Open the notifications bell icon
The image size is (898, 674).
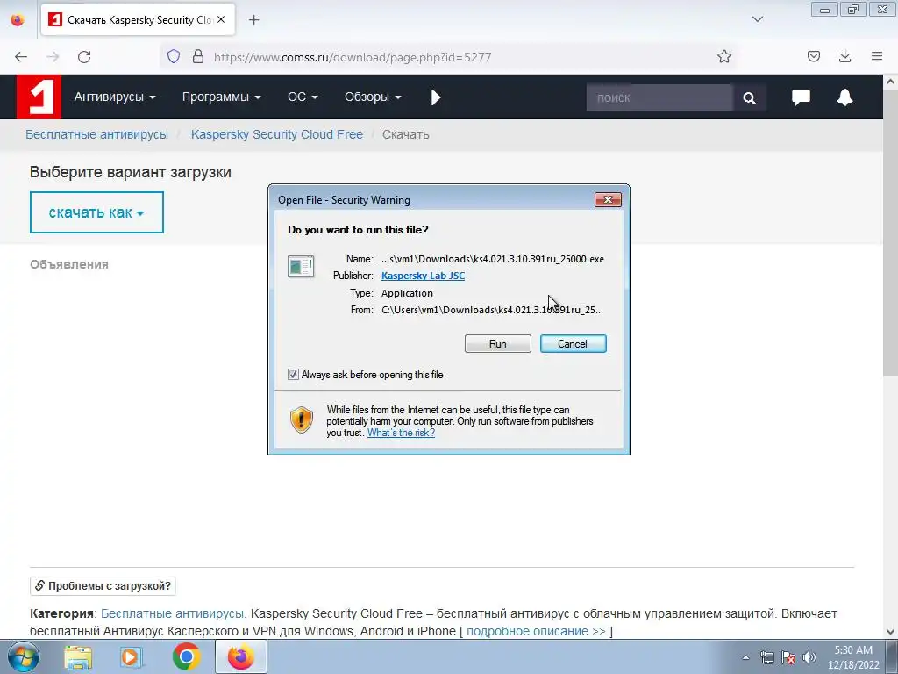pos(845,97)
